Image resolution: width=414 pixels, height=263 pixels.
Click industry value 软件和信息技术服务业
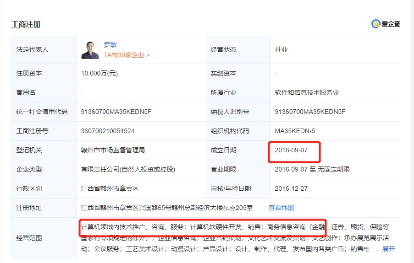click(x=307, y=92)
